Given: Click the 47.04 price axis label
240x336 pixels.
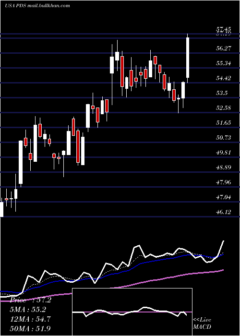Looking at the screenshot, I should (x=224, y=197).
